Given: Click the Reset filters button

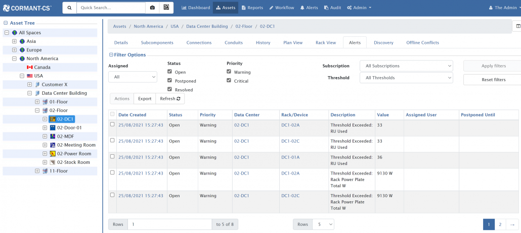Looking at the screenshot, I should pyautogui.click(x=493, y=80).
